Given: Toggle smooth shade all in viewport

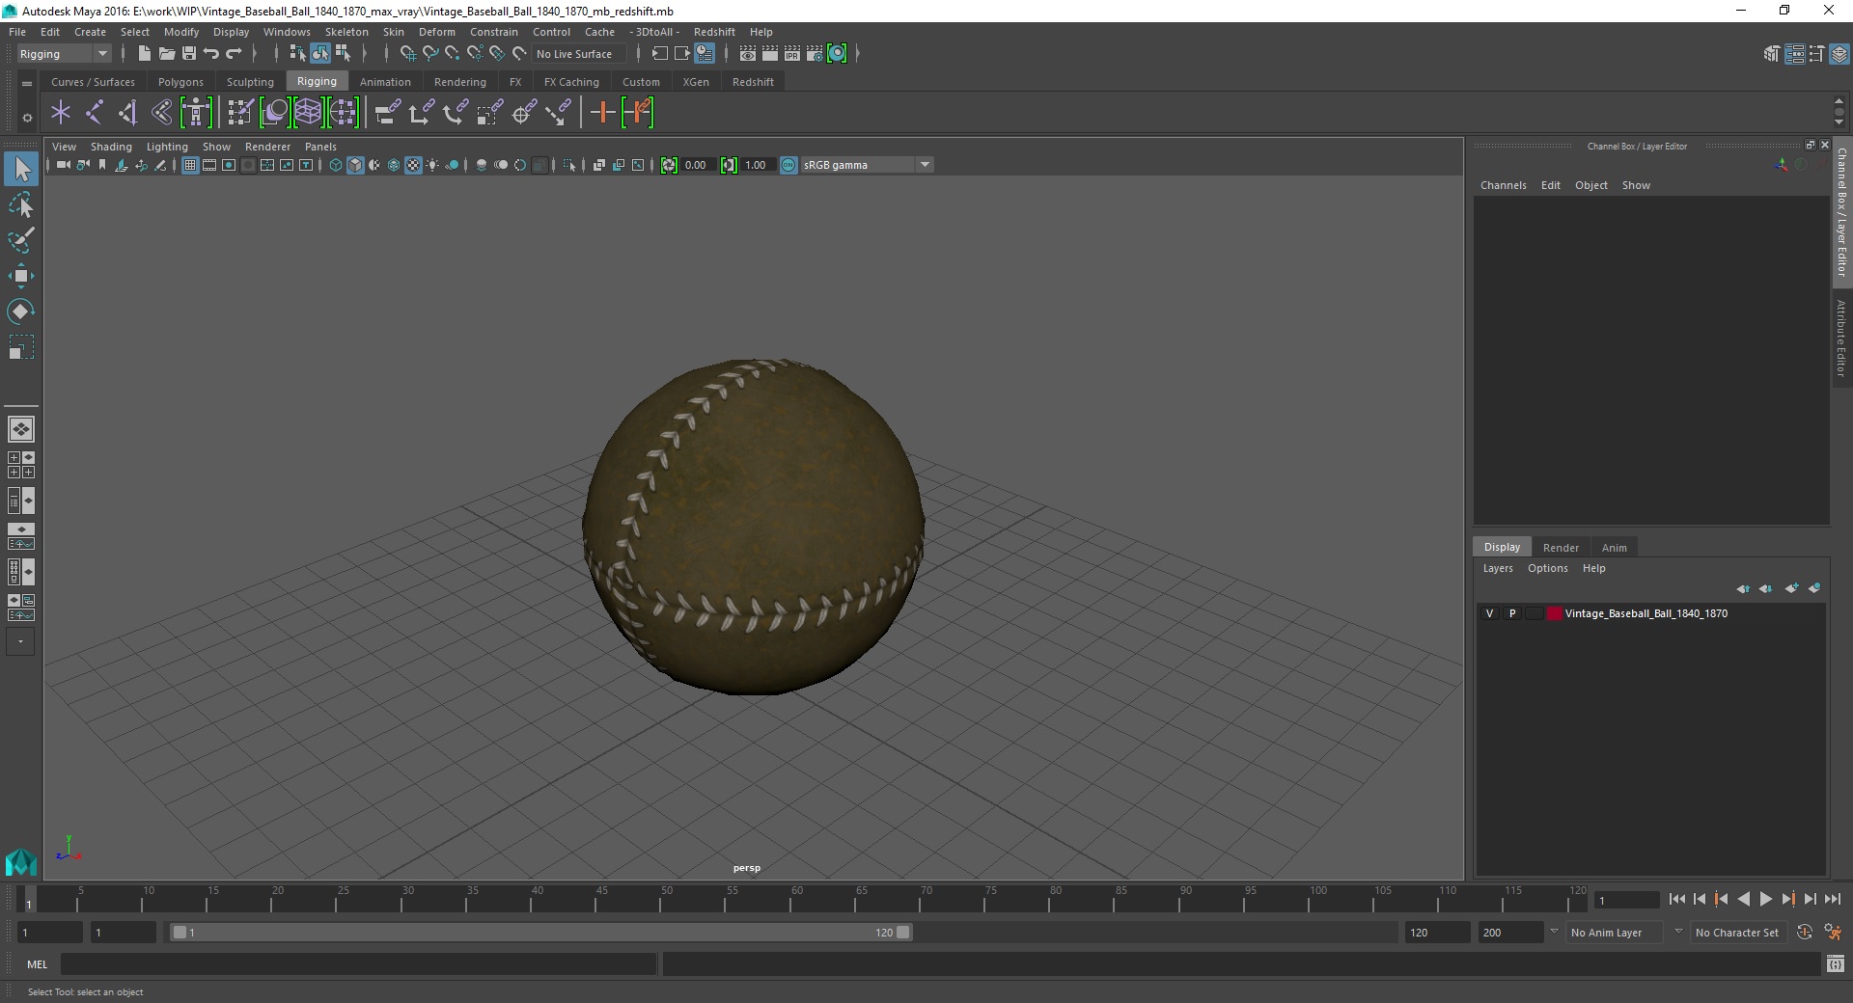Looking at the screenshot, I should point(355,165).
